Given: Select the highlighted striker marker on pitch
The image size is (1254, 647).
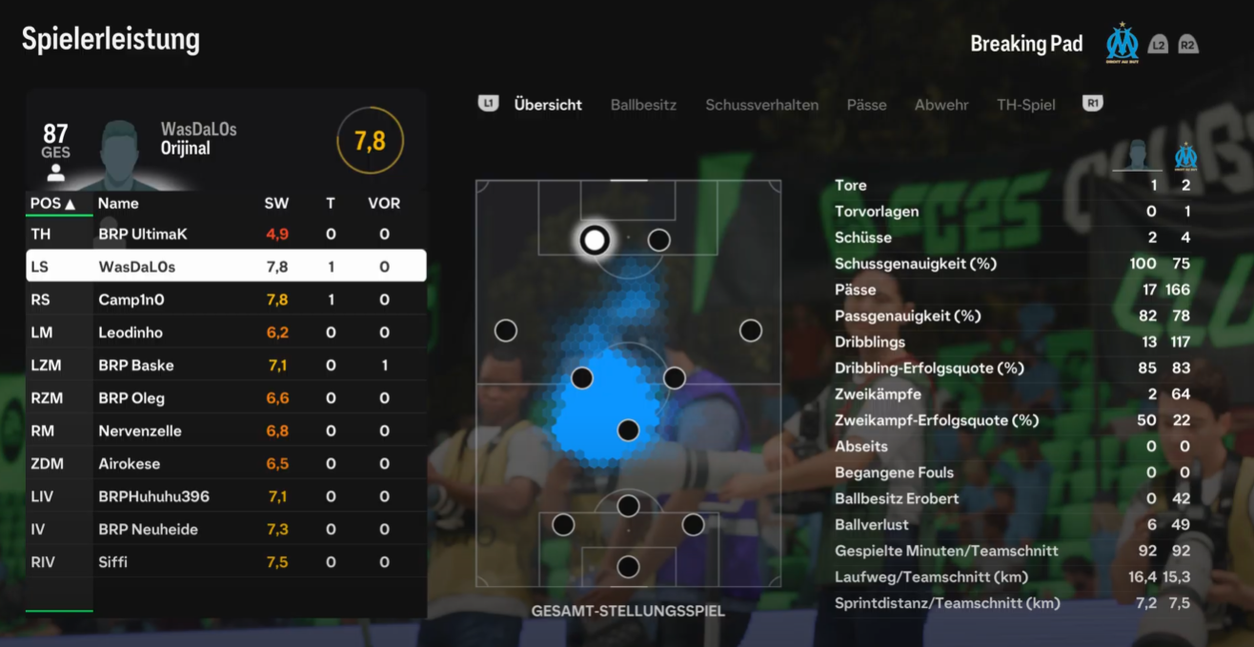Looking at the screenshot, I should point(595,240).
